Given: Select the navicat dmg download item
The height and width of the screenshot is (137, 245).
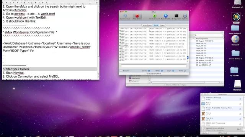Looking at the screenshot, I should [x=222, y=129].
